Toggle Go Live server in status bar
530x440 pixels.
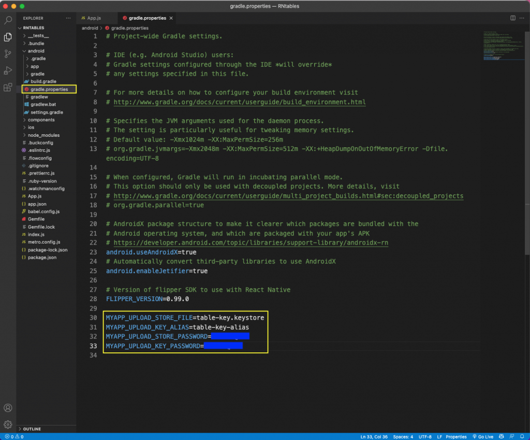(x=483, y=436)
